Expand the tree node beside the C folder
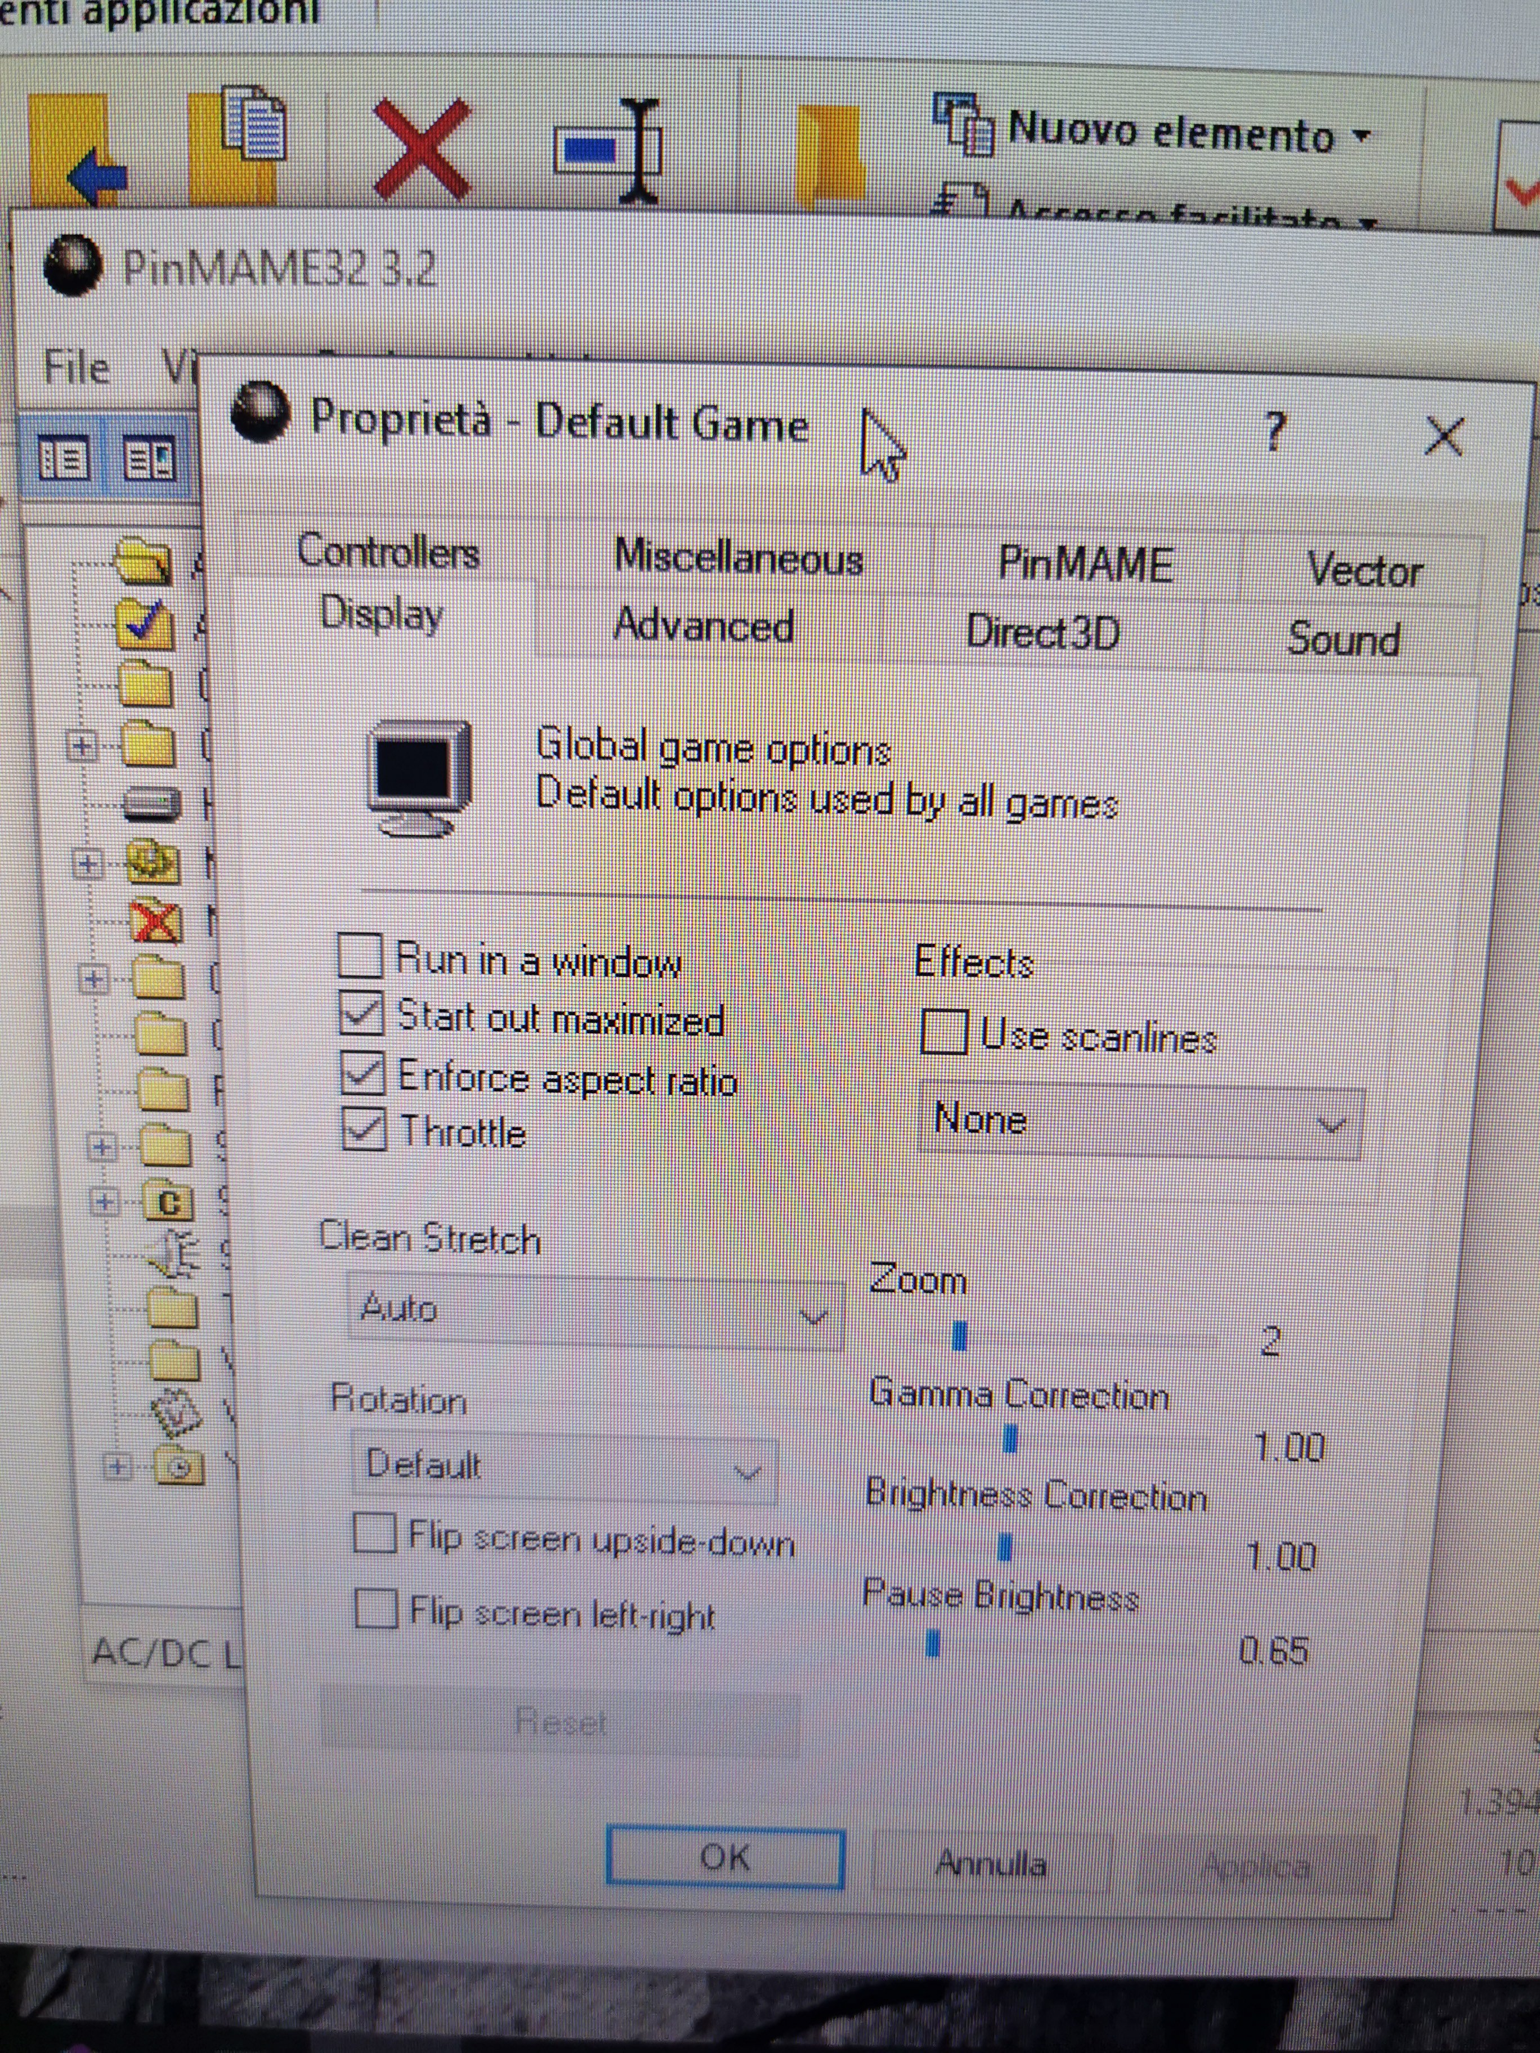 tap(104, 1202)
